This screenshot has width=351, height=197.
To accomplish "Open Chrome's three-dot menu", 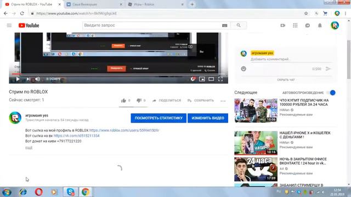I will (x=346, y=13).
